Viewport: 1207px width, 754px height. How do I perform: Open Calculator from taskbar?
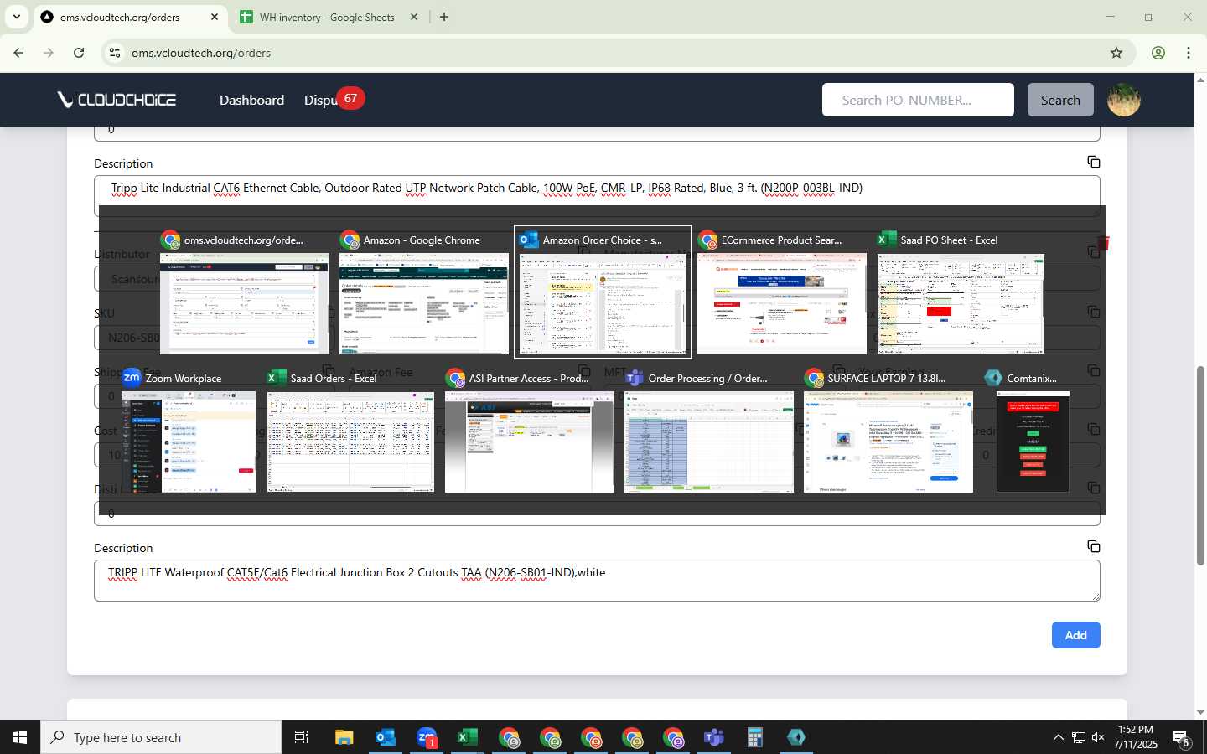tap(755, 737)
